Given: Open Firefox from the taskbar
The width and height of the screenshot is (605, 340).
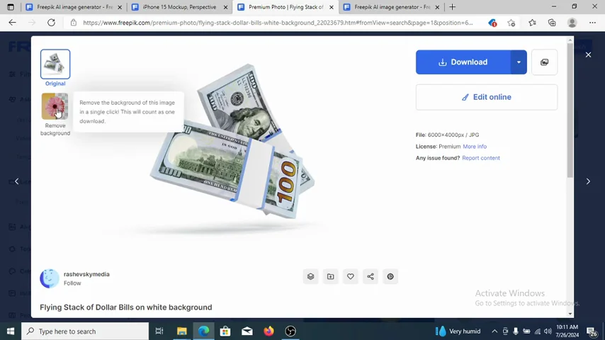Looking at the screenshot, I should (x=269, y=331).
